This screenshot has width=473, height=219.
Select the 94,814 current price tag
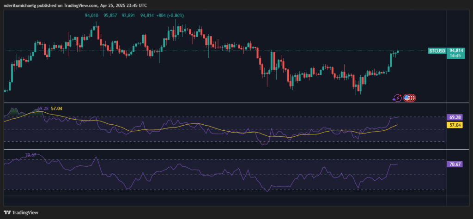[456, 49]
